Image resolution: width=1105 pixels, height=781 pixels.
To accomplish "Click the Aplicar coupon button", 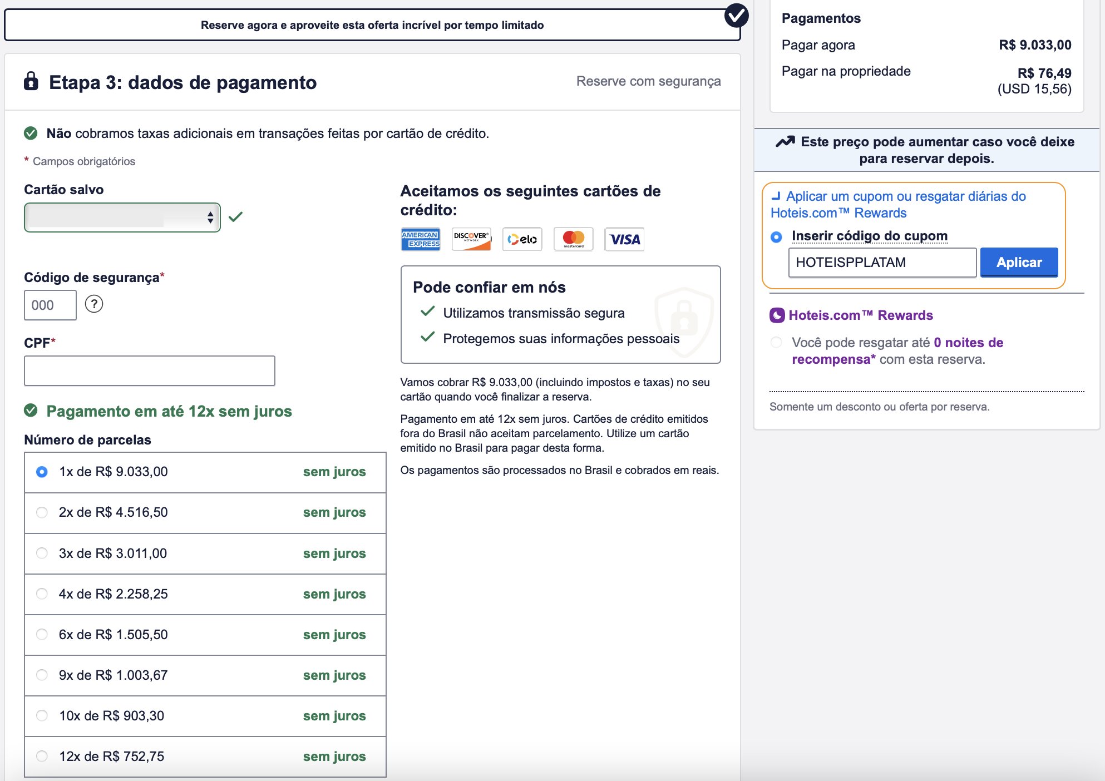I will (x=1019, y=262).
